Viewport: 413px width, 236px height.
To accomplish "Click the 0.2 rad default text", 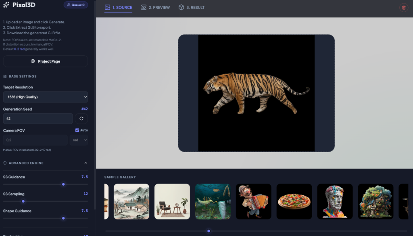I will click(x=19, y=49).
